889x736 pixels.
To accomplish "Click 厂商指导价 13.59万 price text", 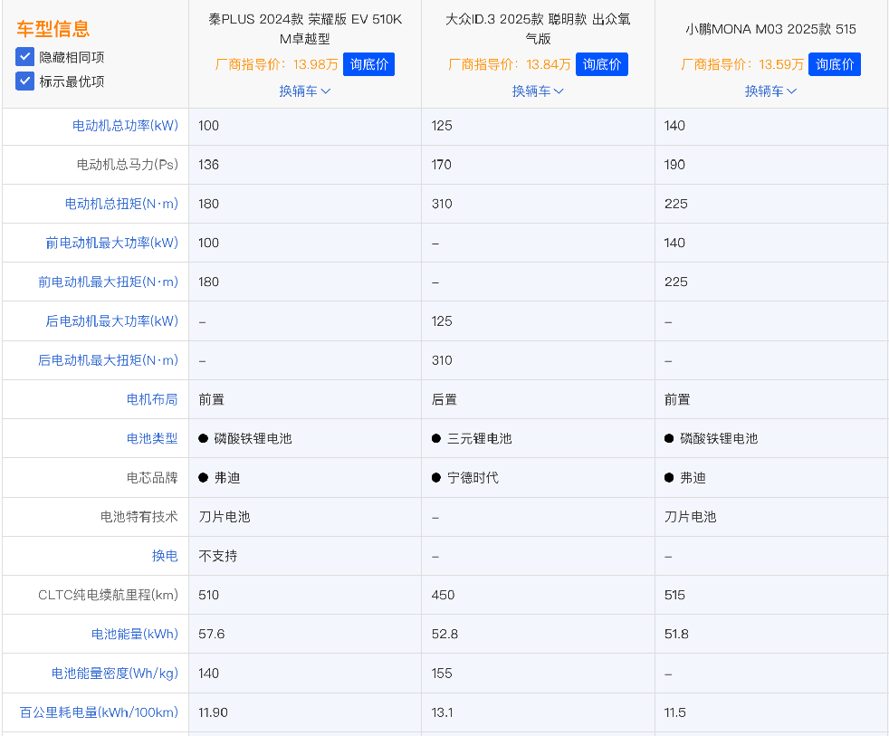I will (742, 64).
